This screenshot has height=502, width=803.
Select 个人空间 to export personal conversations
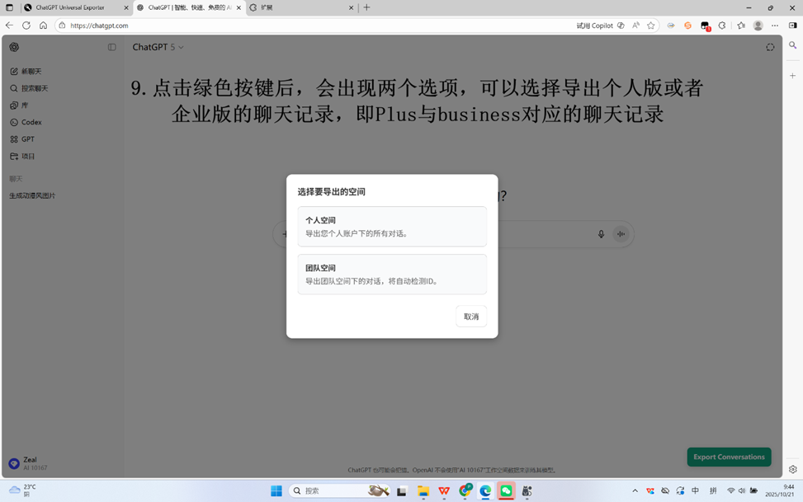tap(391, 227)
